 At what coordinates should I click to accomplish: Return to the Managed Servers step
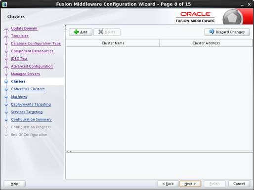point(25,74)
